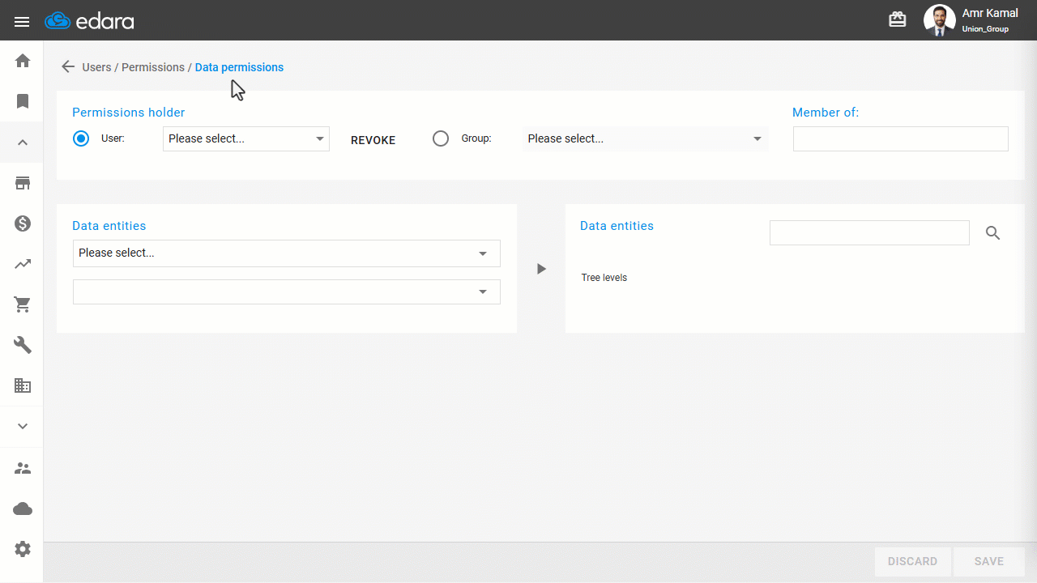Click the edara cloud logo
The width and height of the screenshot is (1037, 583).
pos(89,21)
